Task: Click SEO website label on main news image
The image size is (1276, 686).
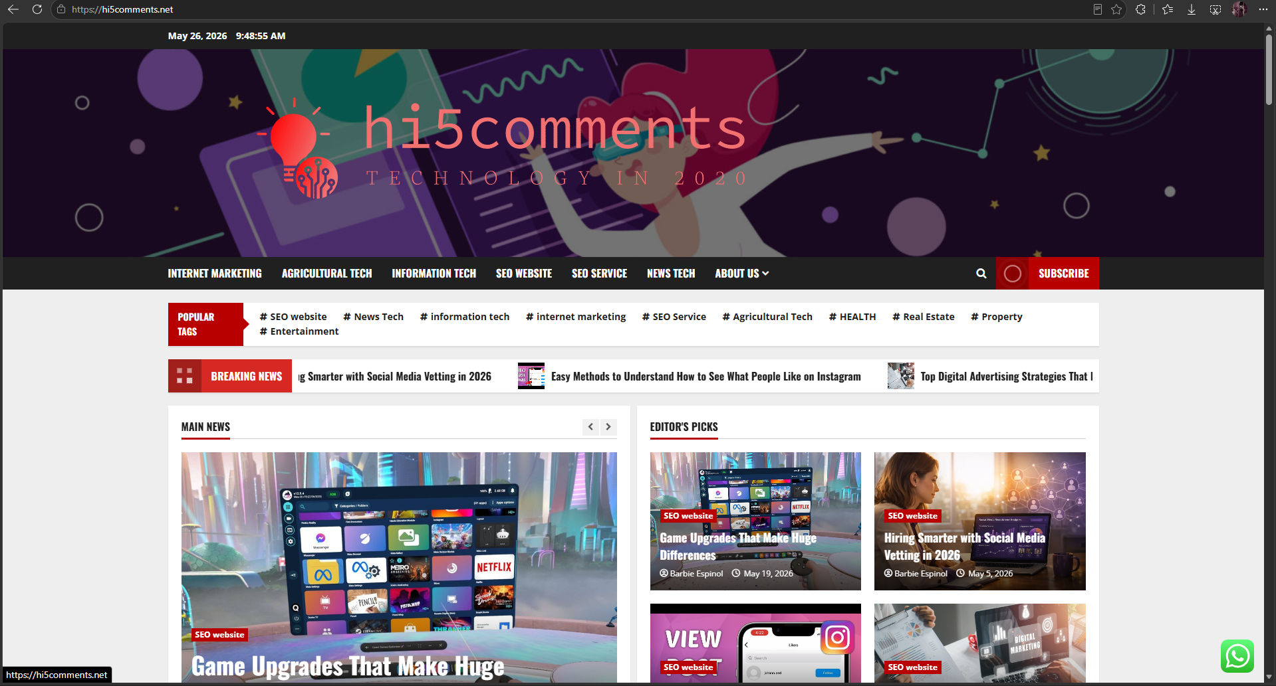Action: 219,635
